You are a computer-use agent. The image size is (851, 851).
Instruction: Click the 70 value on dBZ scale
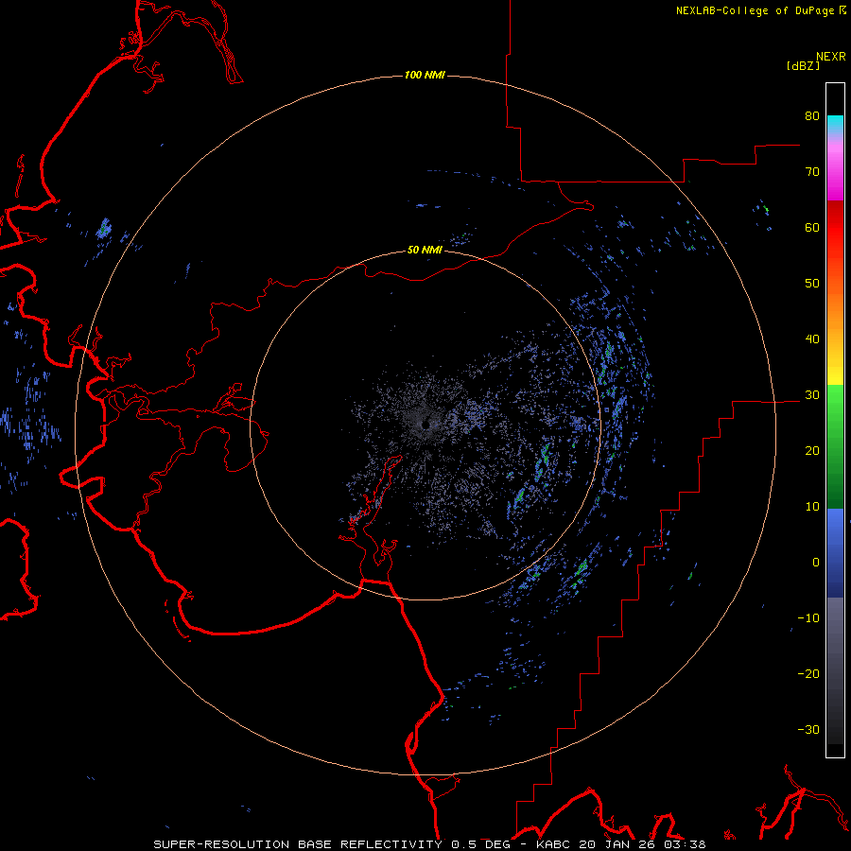[812, 171]
